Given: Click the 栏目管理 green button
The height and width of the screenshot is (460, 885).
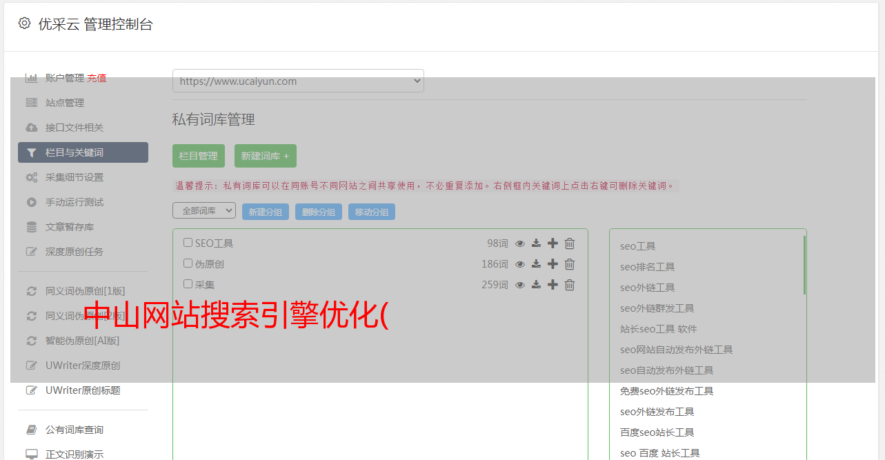Looking at the screenshot, I should pyautogui.click(x=199, y=156).
